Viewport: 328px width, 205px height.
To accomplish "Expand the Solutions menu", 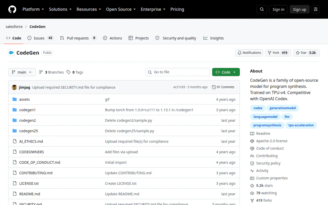I will (60, 9).
